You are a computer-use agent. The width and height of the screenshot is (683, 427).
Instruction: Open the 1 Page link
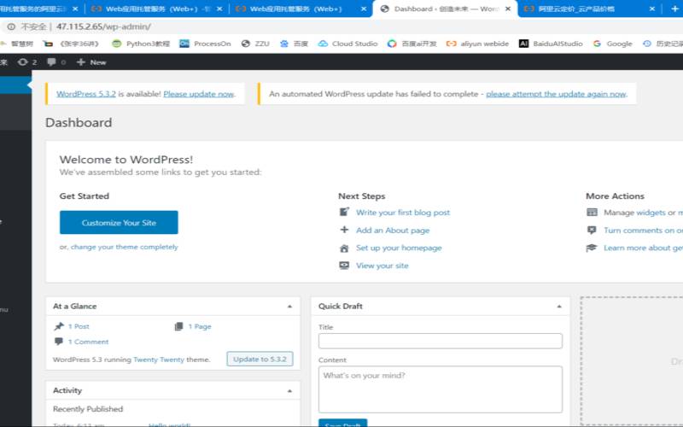[x=200, y=326]
